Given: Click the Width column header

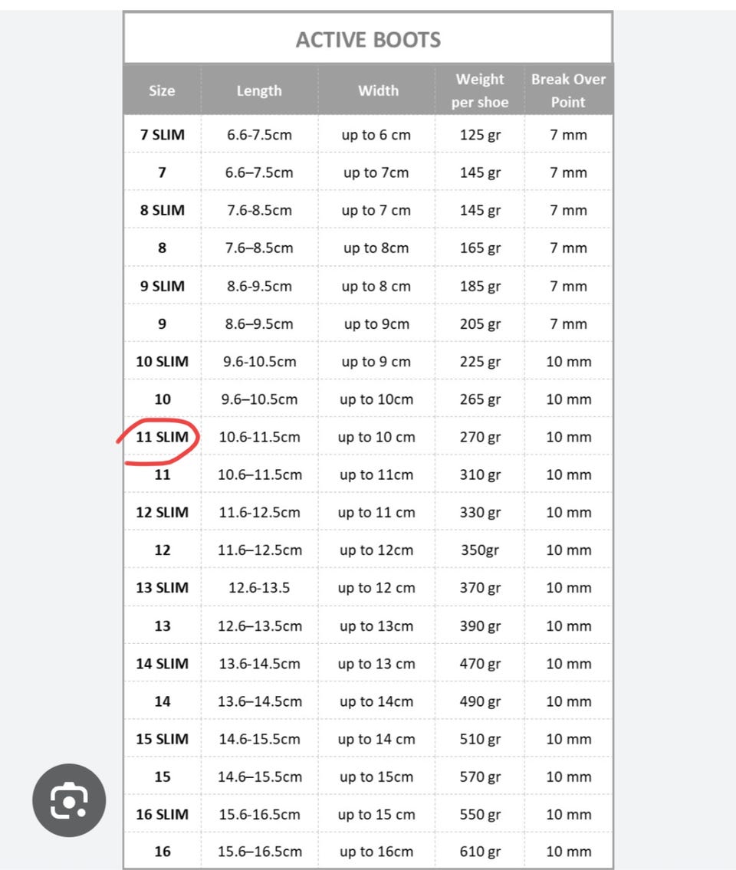Looking at the screenshot, I should coord(378,90).
